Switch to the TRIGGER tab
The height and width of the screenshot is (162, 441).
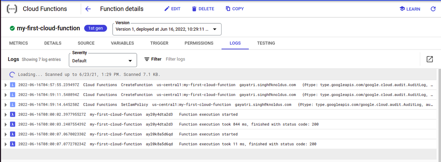click(x=159, y=43)
